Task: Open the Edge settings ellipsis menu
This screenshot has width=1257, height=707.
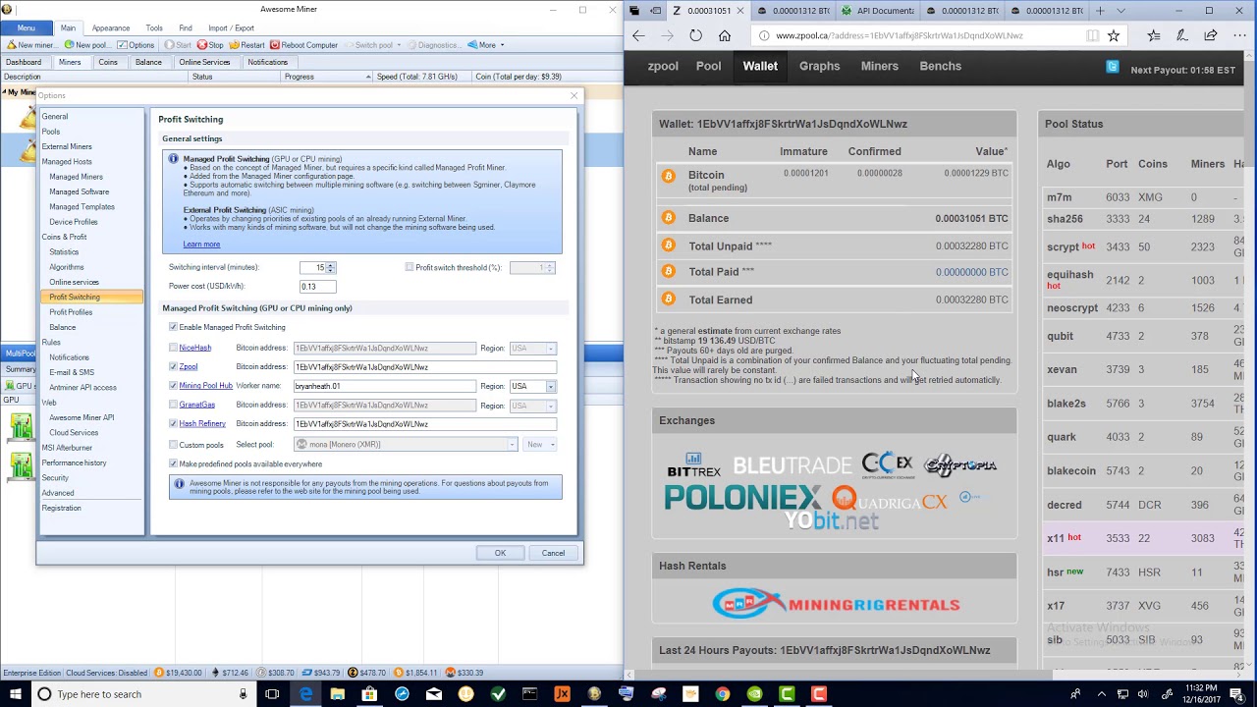Action: 1238,35
